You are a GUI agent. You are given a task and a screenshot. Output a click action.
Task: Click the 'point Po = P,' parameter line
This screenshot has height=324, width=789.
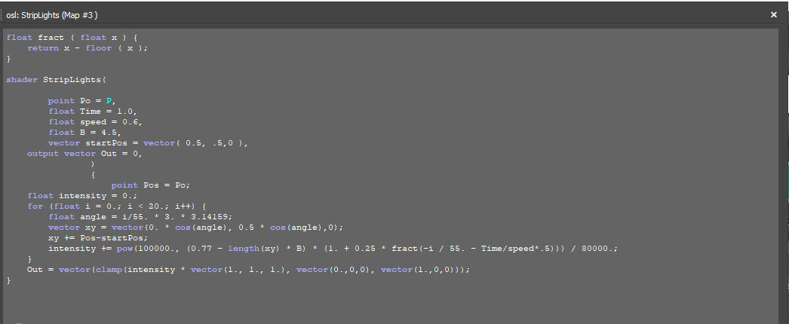pyautogui.click(x=81, y=101)
